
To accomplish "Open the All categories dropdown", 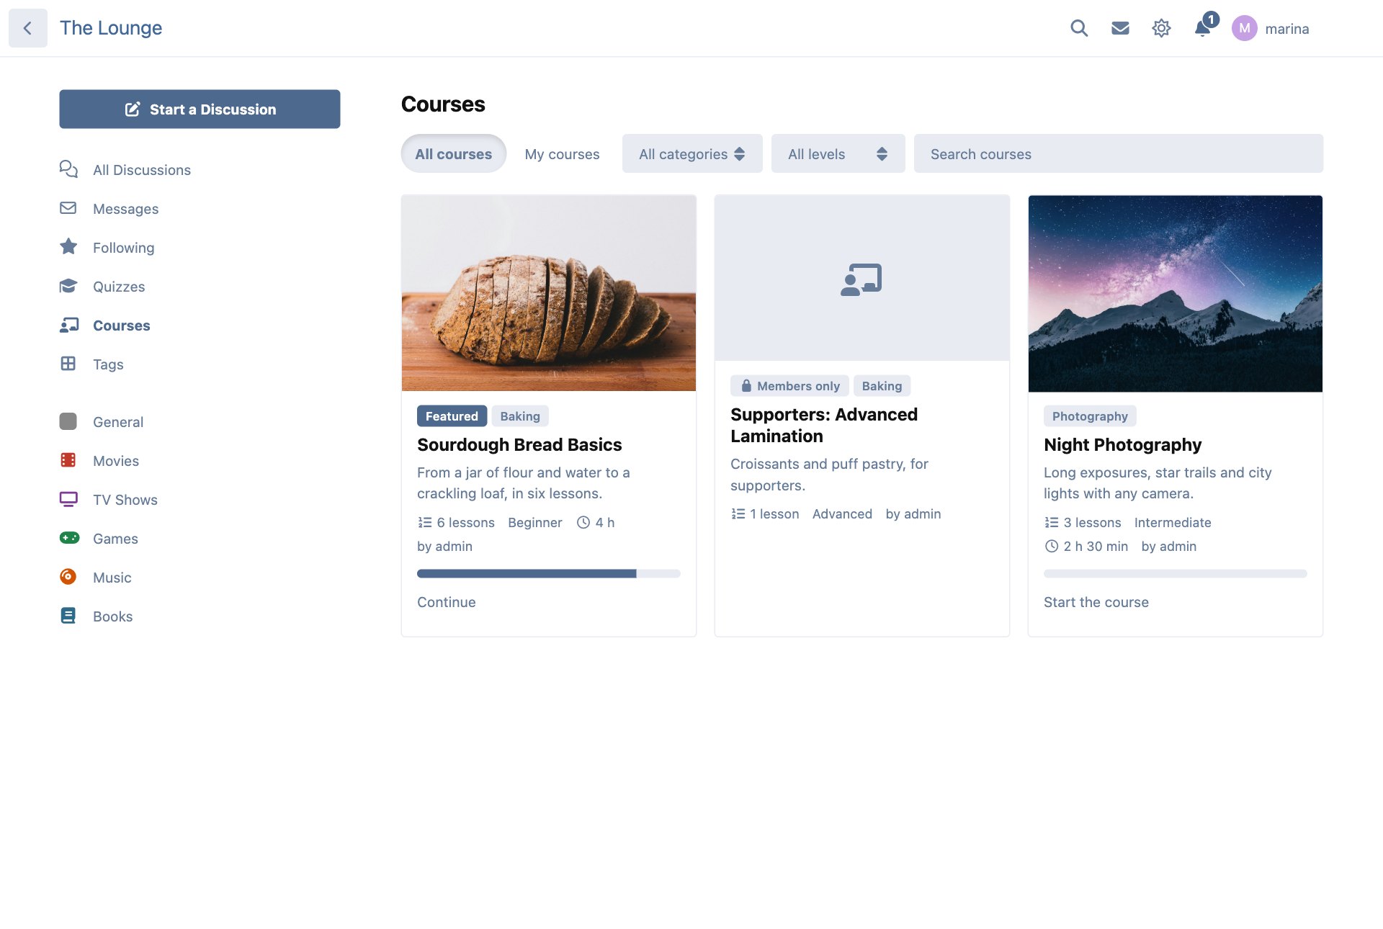I will click(x=692, y=153).
